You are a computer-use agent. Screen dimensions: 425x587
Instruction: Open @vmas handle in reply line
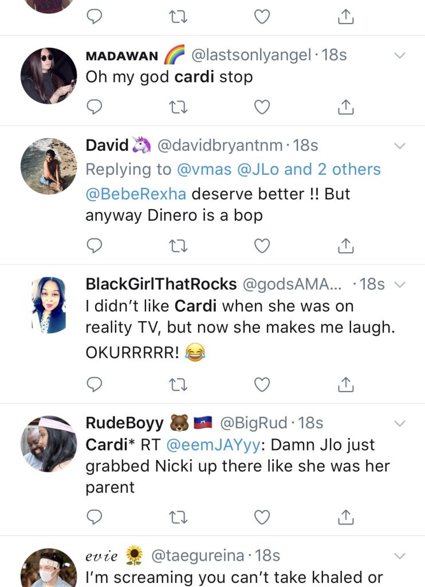pyautogui.click(x=204, y=170)
